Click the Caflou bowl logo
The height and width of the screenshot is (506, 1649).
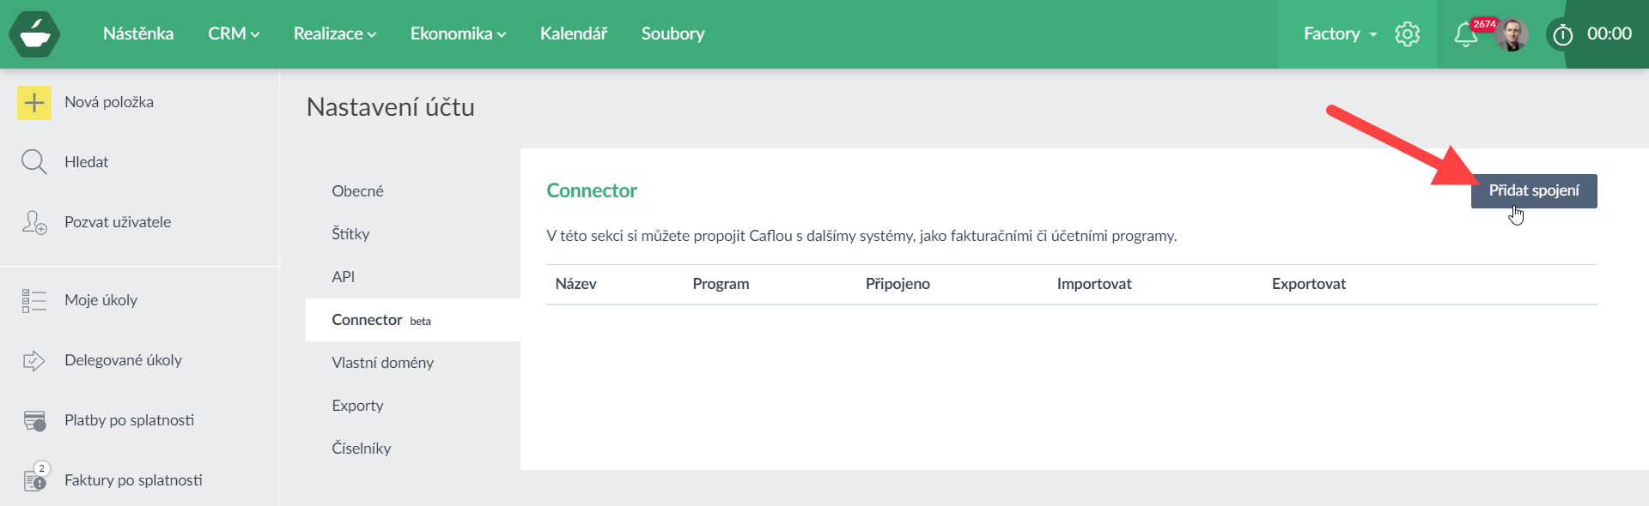(34, 34)
